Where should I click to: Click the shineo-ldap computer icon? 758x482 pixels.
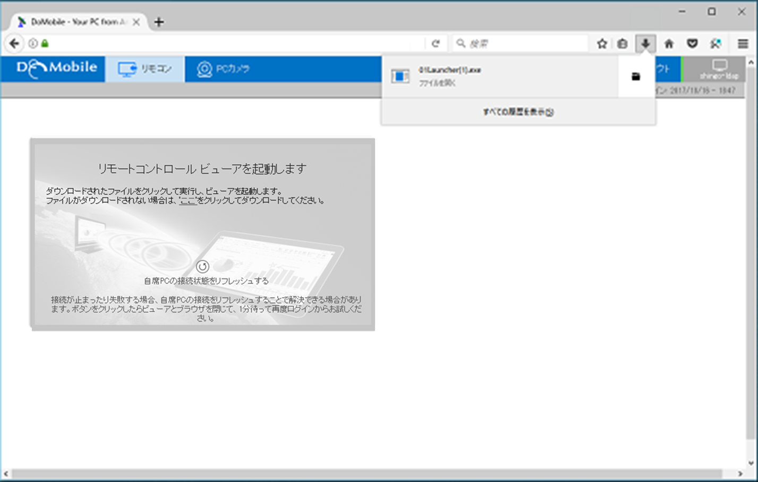(720, 67)
